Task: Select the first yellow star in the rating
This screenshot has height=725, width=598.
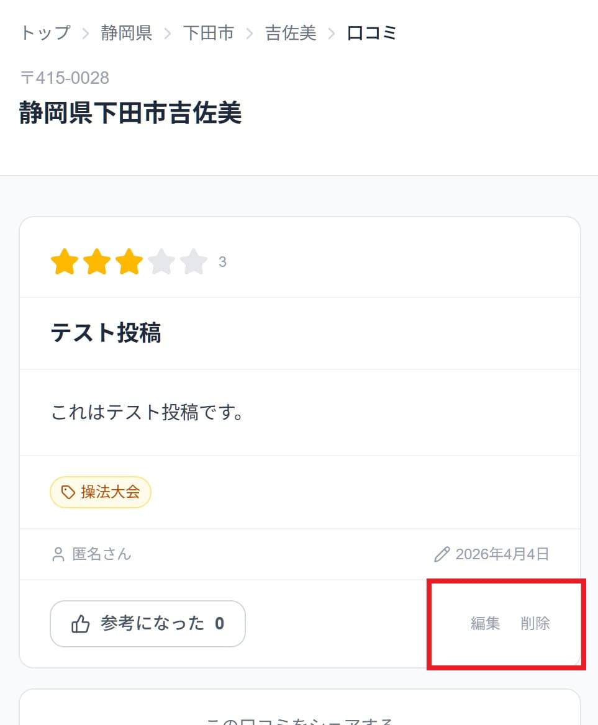Action: click(65, 261)
